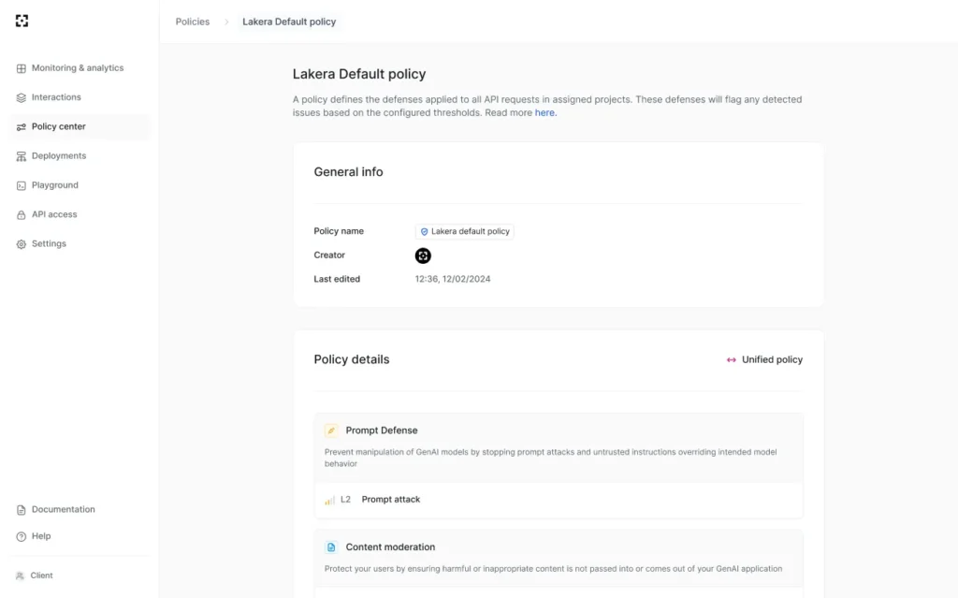Screen dimensions: 958x598
Task: Click the Help question mark icon
Action: tap(22, 536)
